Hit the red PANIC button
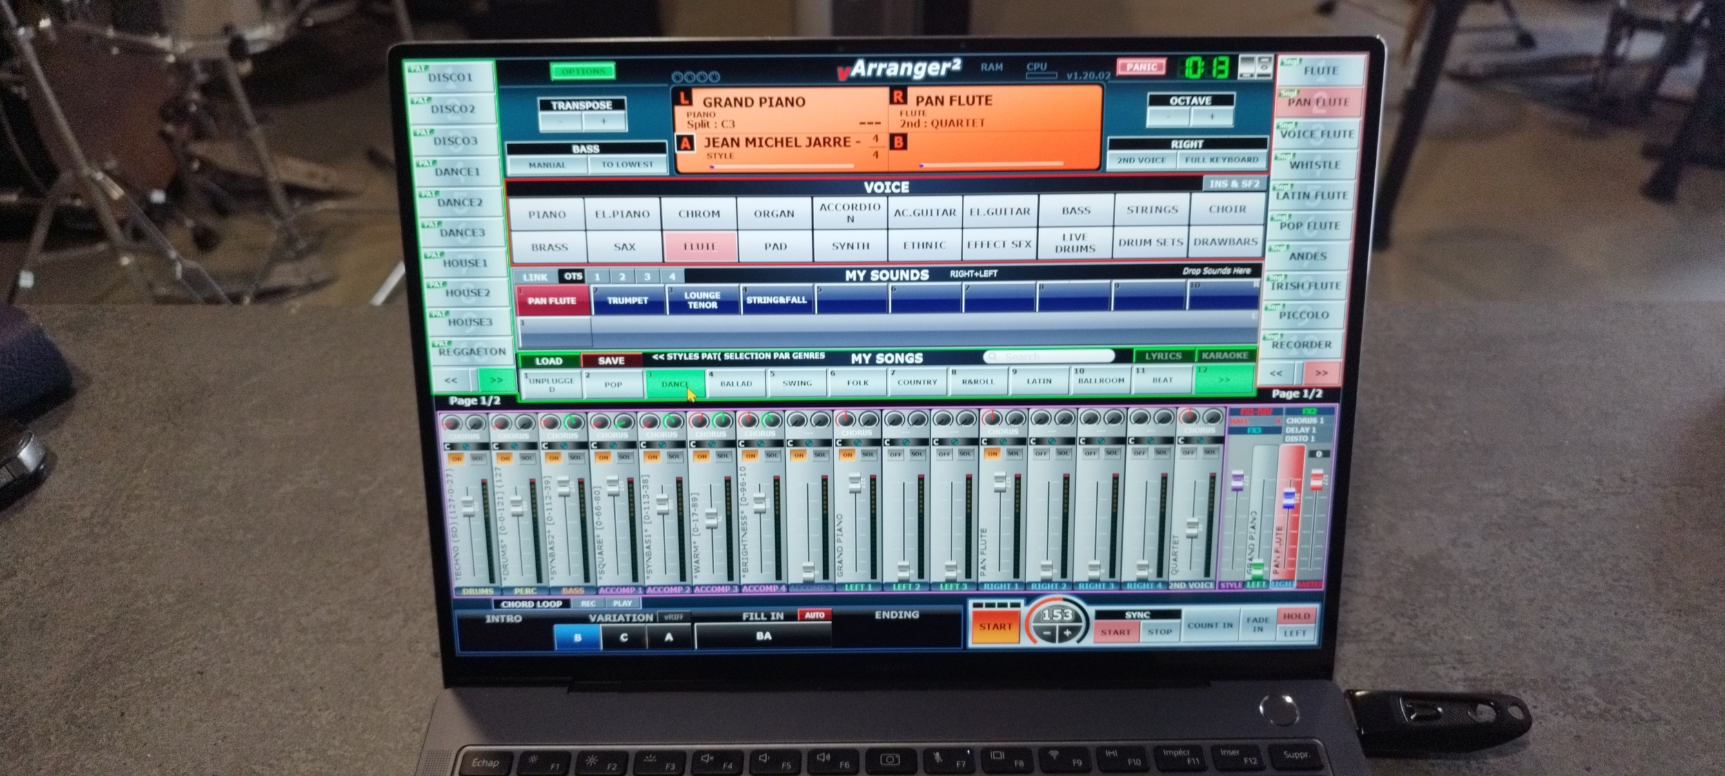1725x776 pixels. coord(1142,67)
